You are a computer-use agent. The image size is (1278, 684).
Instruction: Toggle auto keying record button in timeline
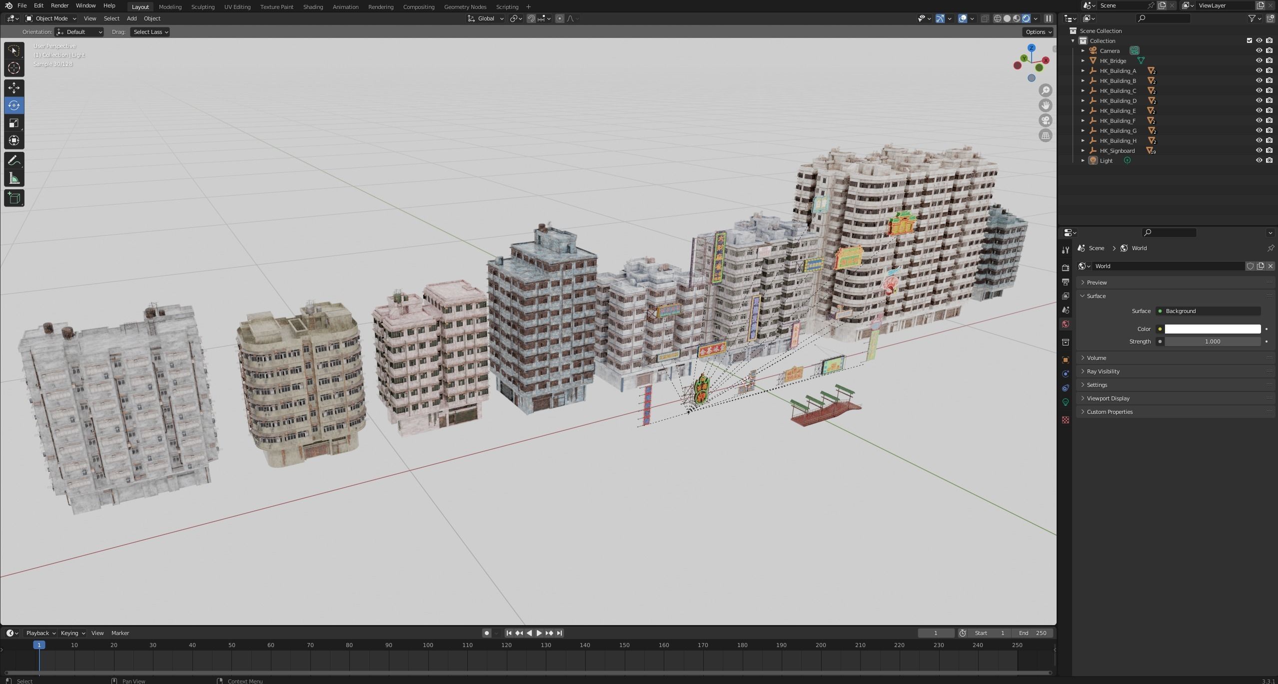[487, 633]
